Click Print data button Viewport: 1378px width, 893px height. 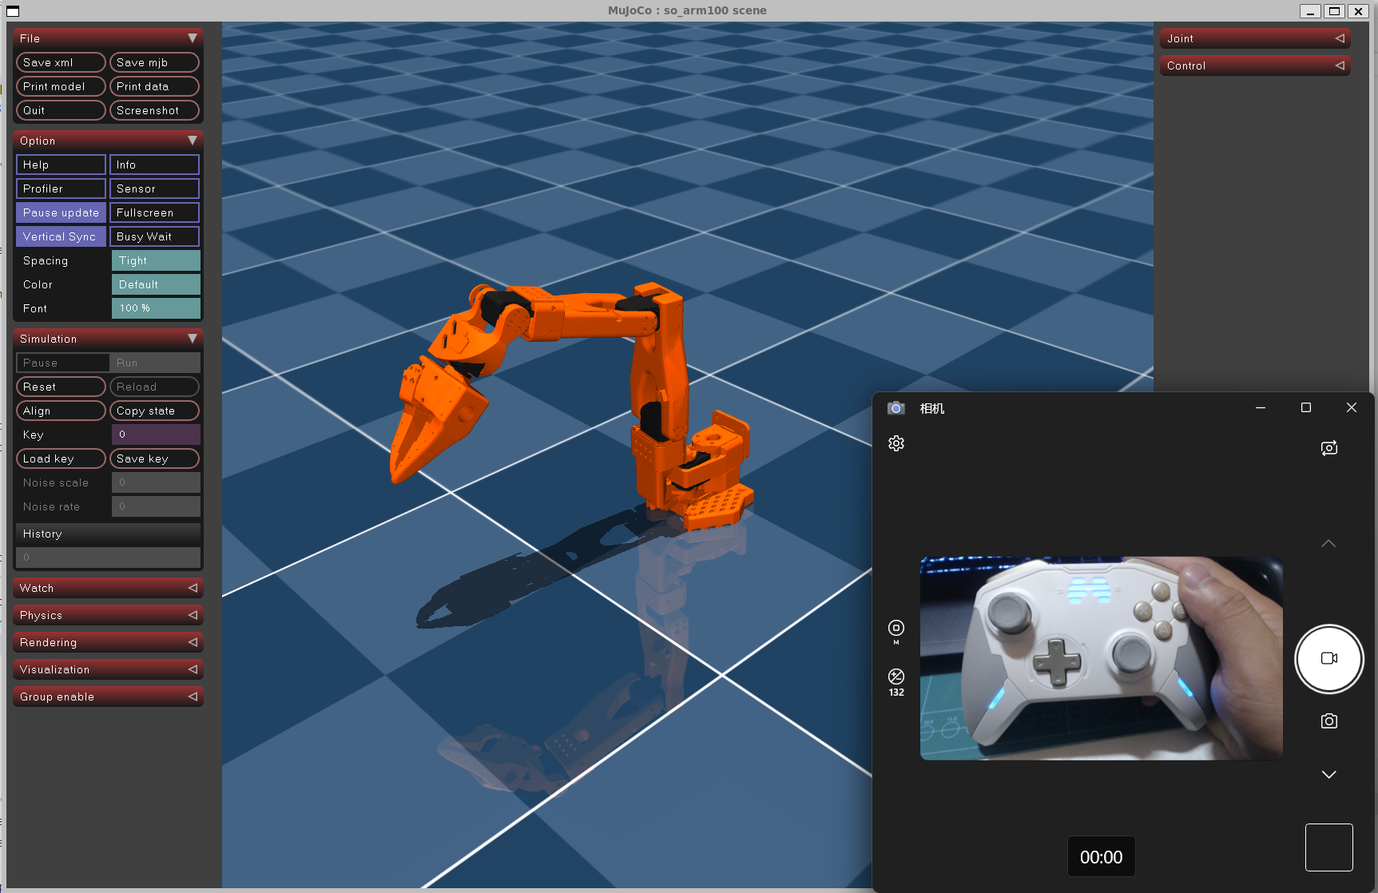[x=154, y=86]
